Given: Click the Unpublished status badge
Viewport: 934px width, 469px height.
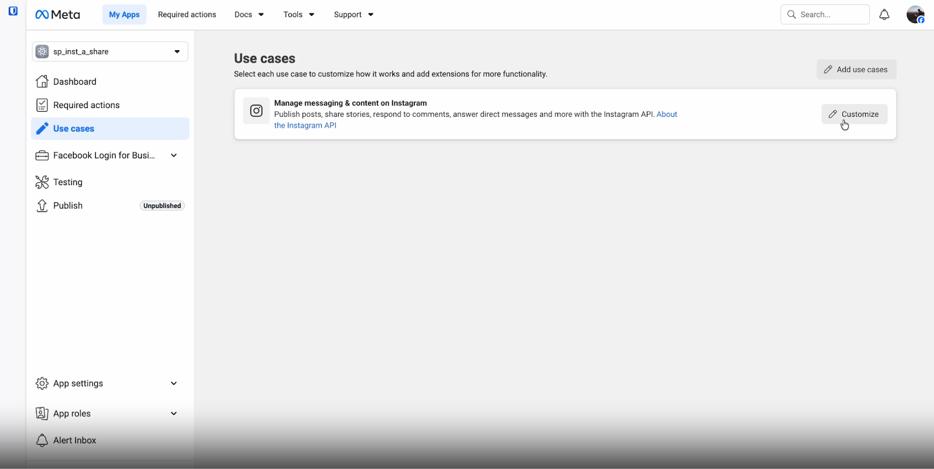Looking at the screenshot, I should tap(162, 206).
